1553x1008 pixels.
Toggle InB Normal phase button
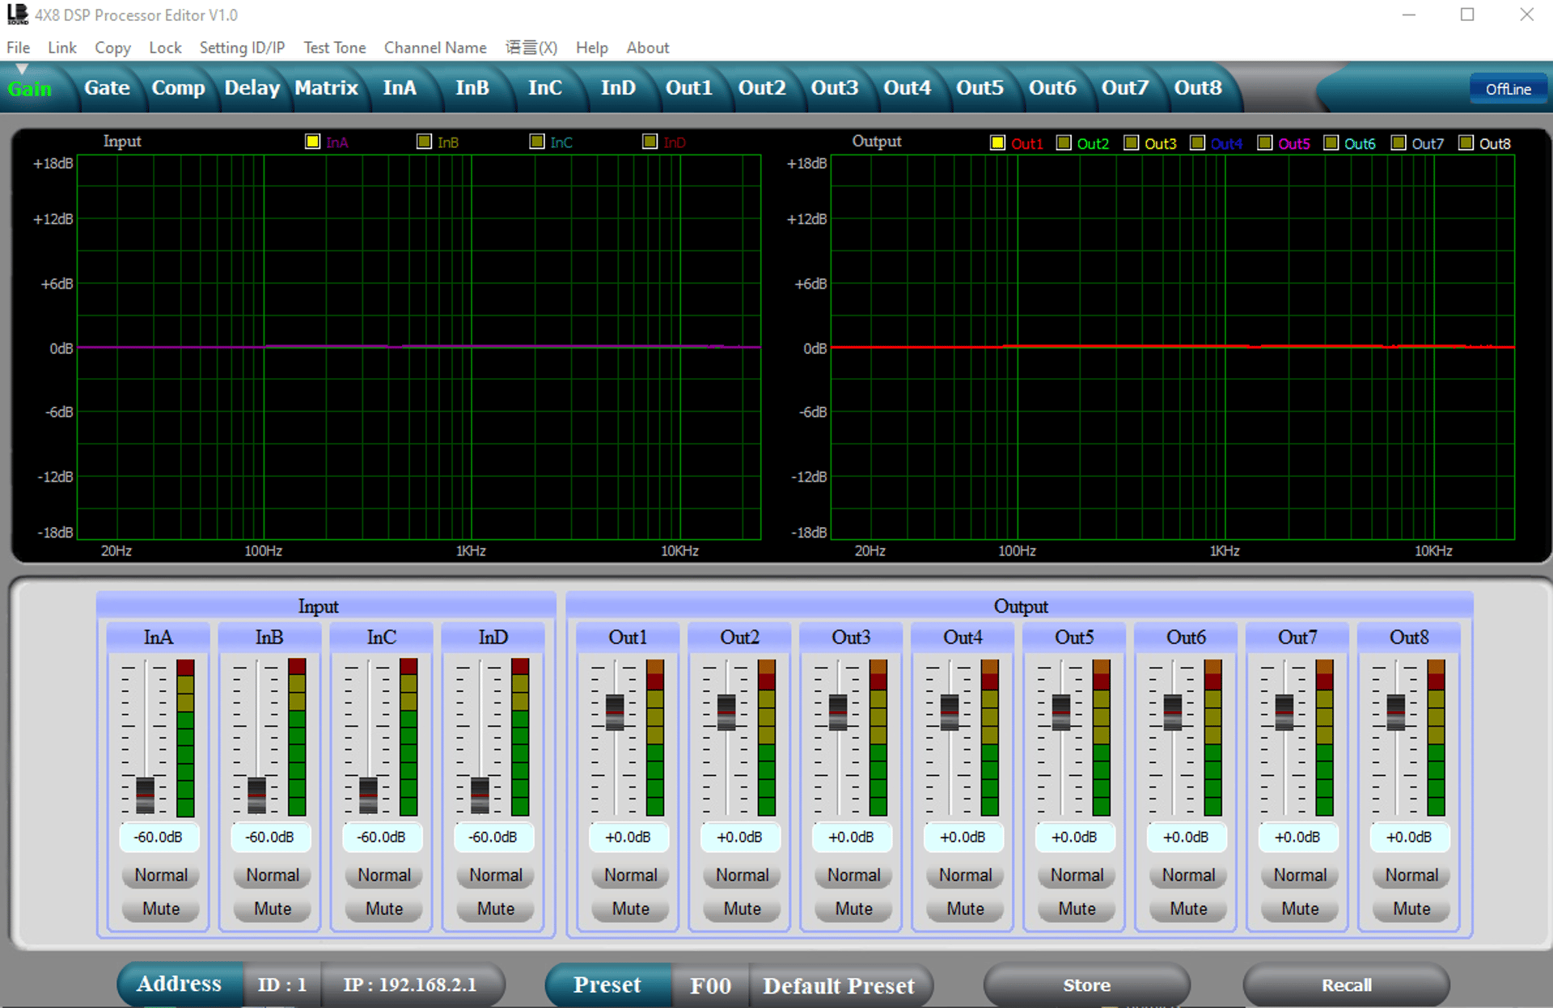click(x=272, y=875)
